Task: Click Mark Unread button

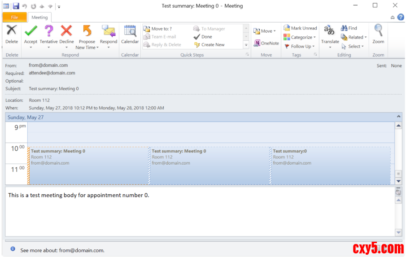Action: (x=300, y=28)
